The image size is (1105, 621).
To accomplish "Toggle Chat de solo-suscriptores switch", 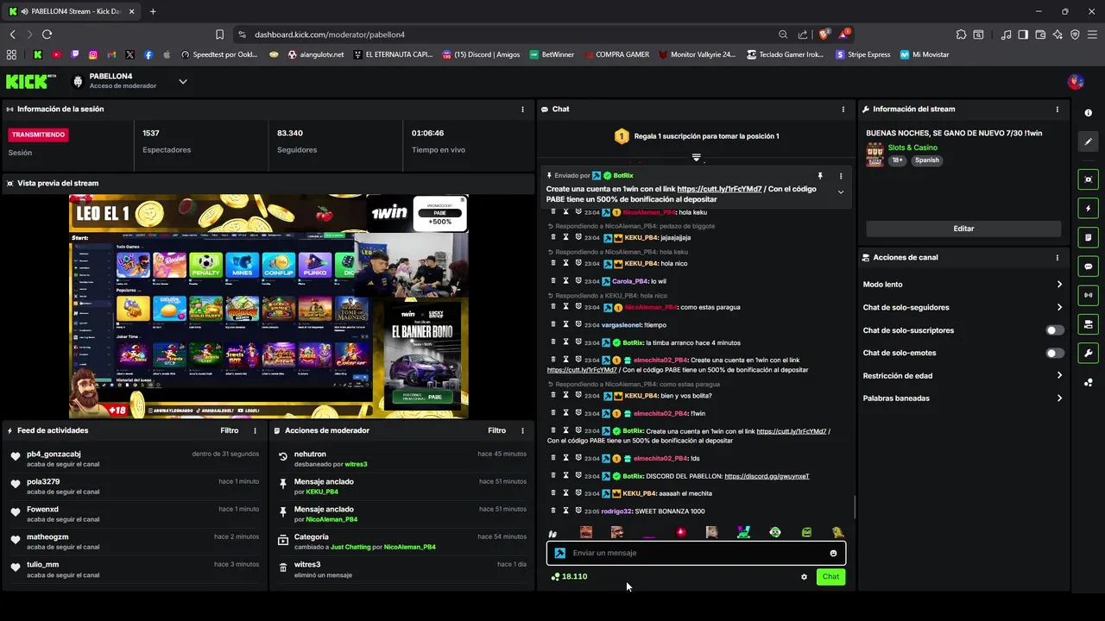I will click(x=1055, y=330).
